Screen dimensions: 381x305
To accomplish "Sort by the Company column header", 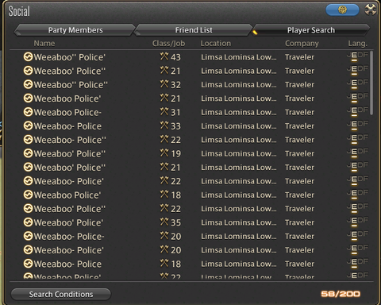I will pyautogui.click(x=302, y=43).
